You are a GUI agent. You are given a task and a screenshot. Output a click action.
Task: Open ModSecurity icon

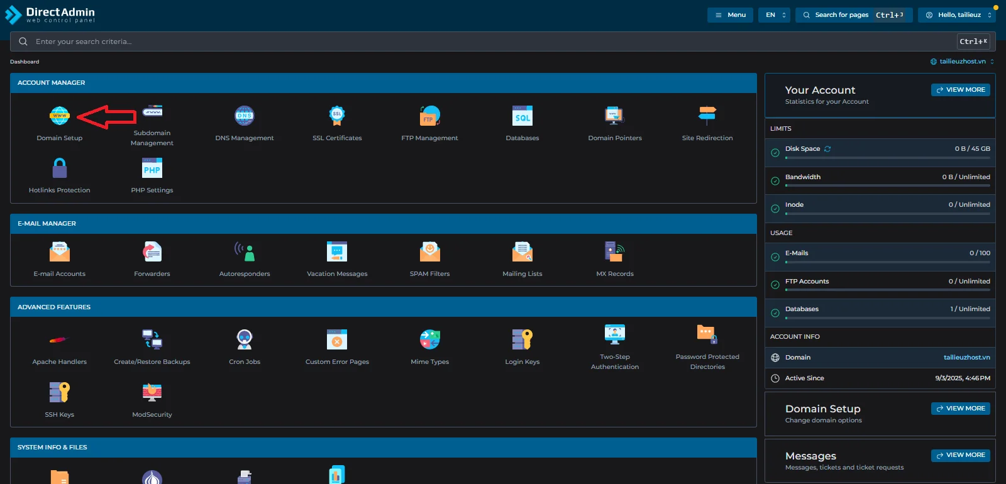point(152,393)
